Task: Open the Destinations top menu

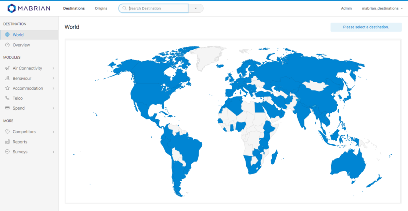Action: coord(74,8)
